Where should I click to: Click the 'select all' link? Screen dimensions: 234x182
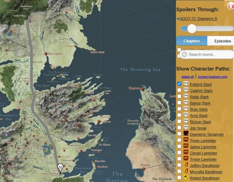click(188, 77)
